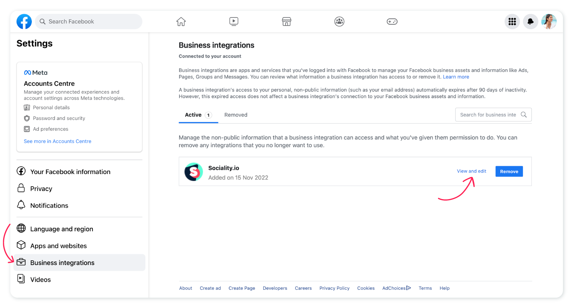Open the Terms footer link
573x308 pixels.
click(425, 288)
